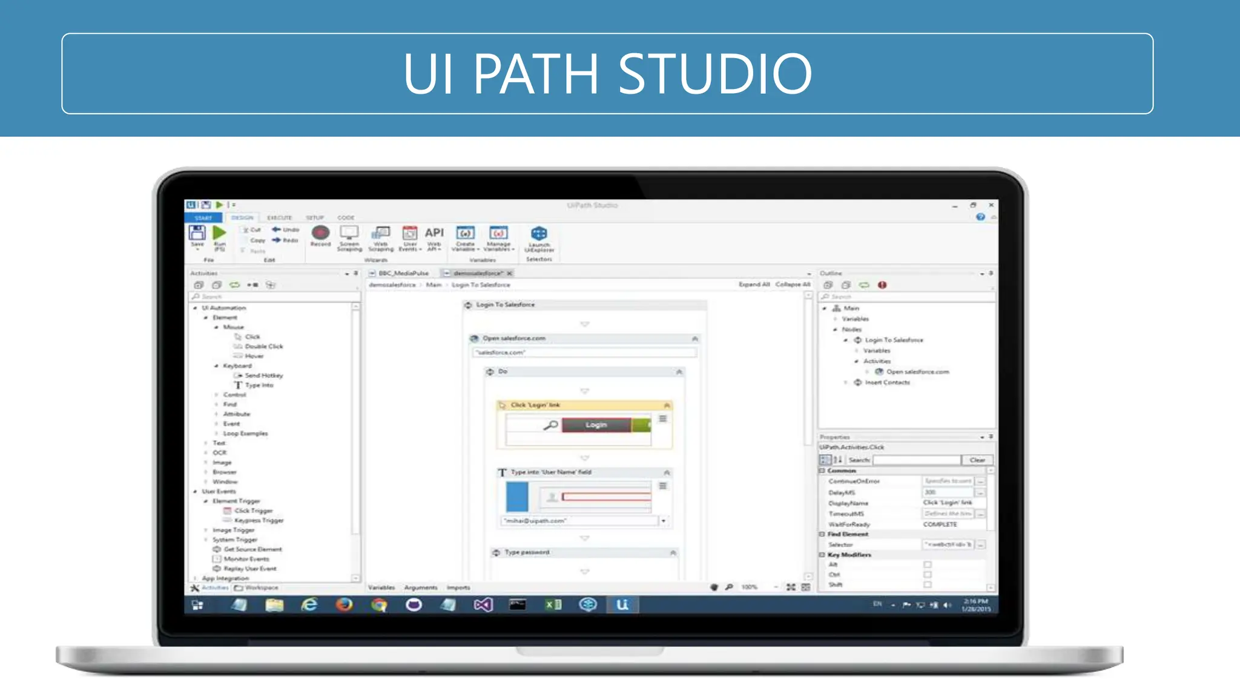This screenshot has height=697, width=1240.
Task: Switch to the EXECUTE ribbon tab
Action: 279,218
